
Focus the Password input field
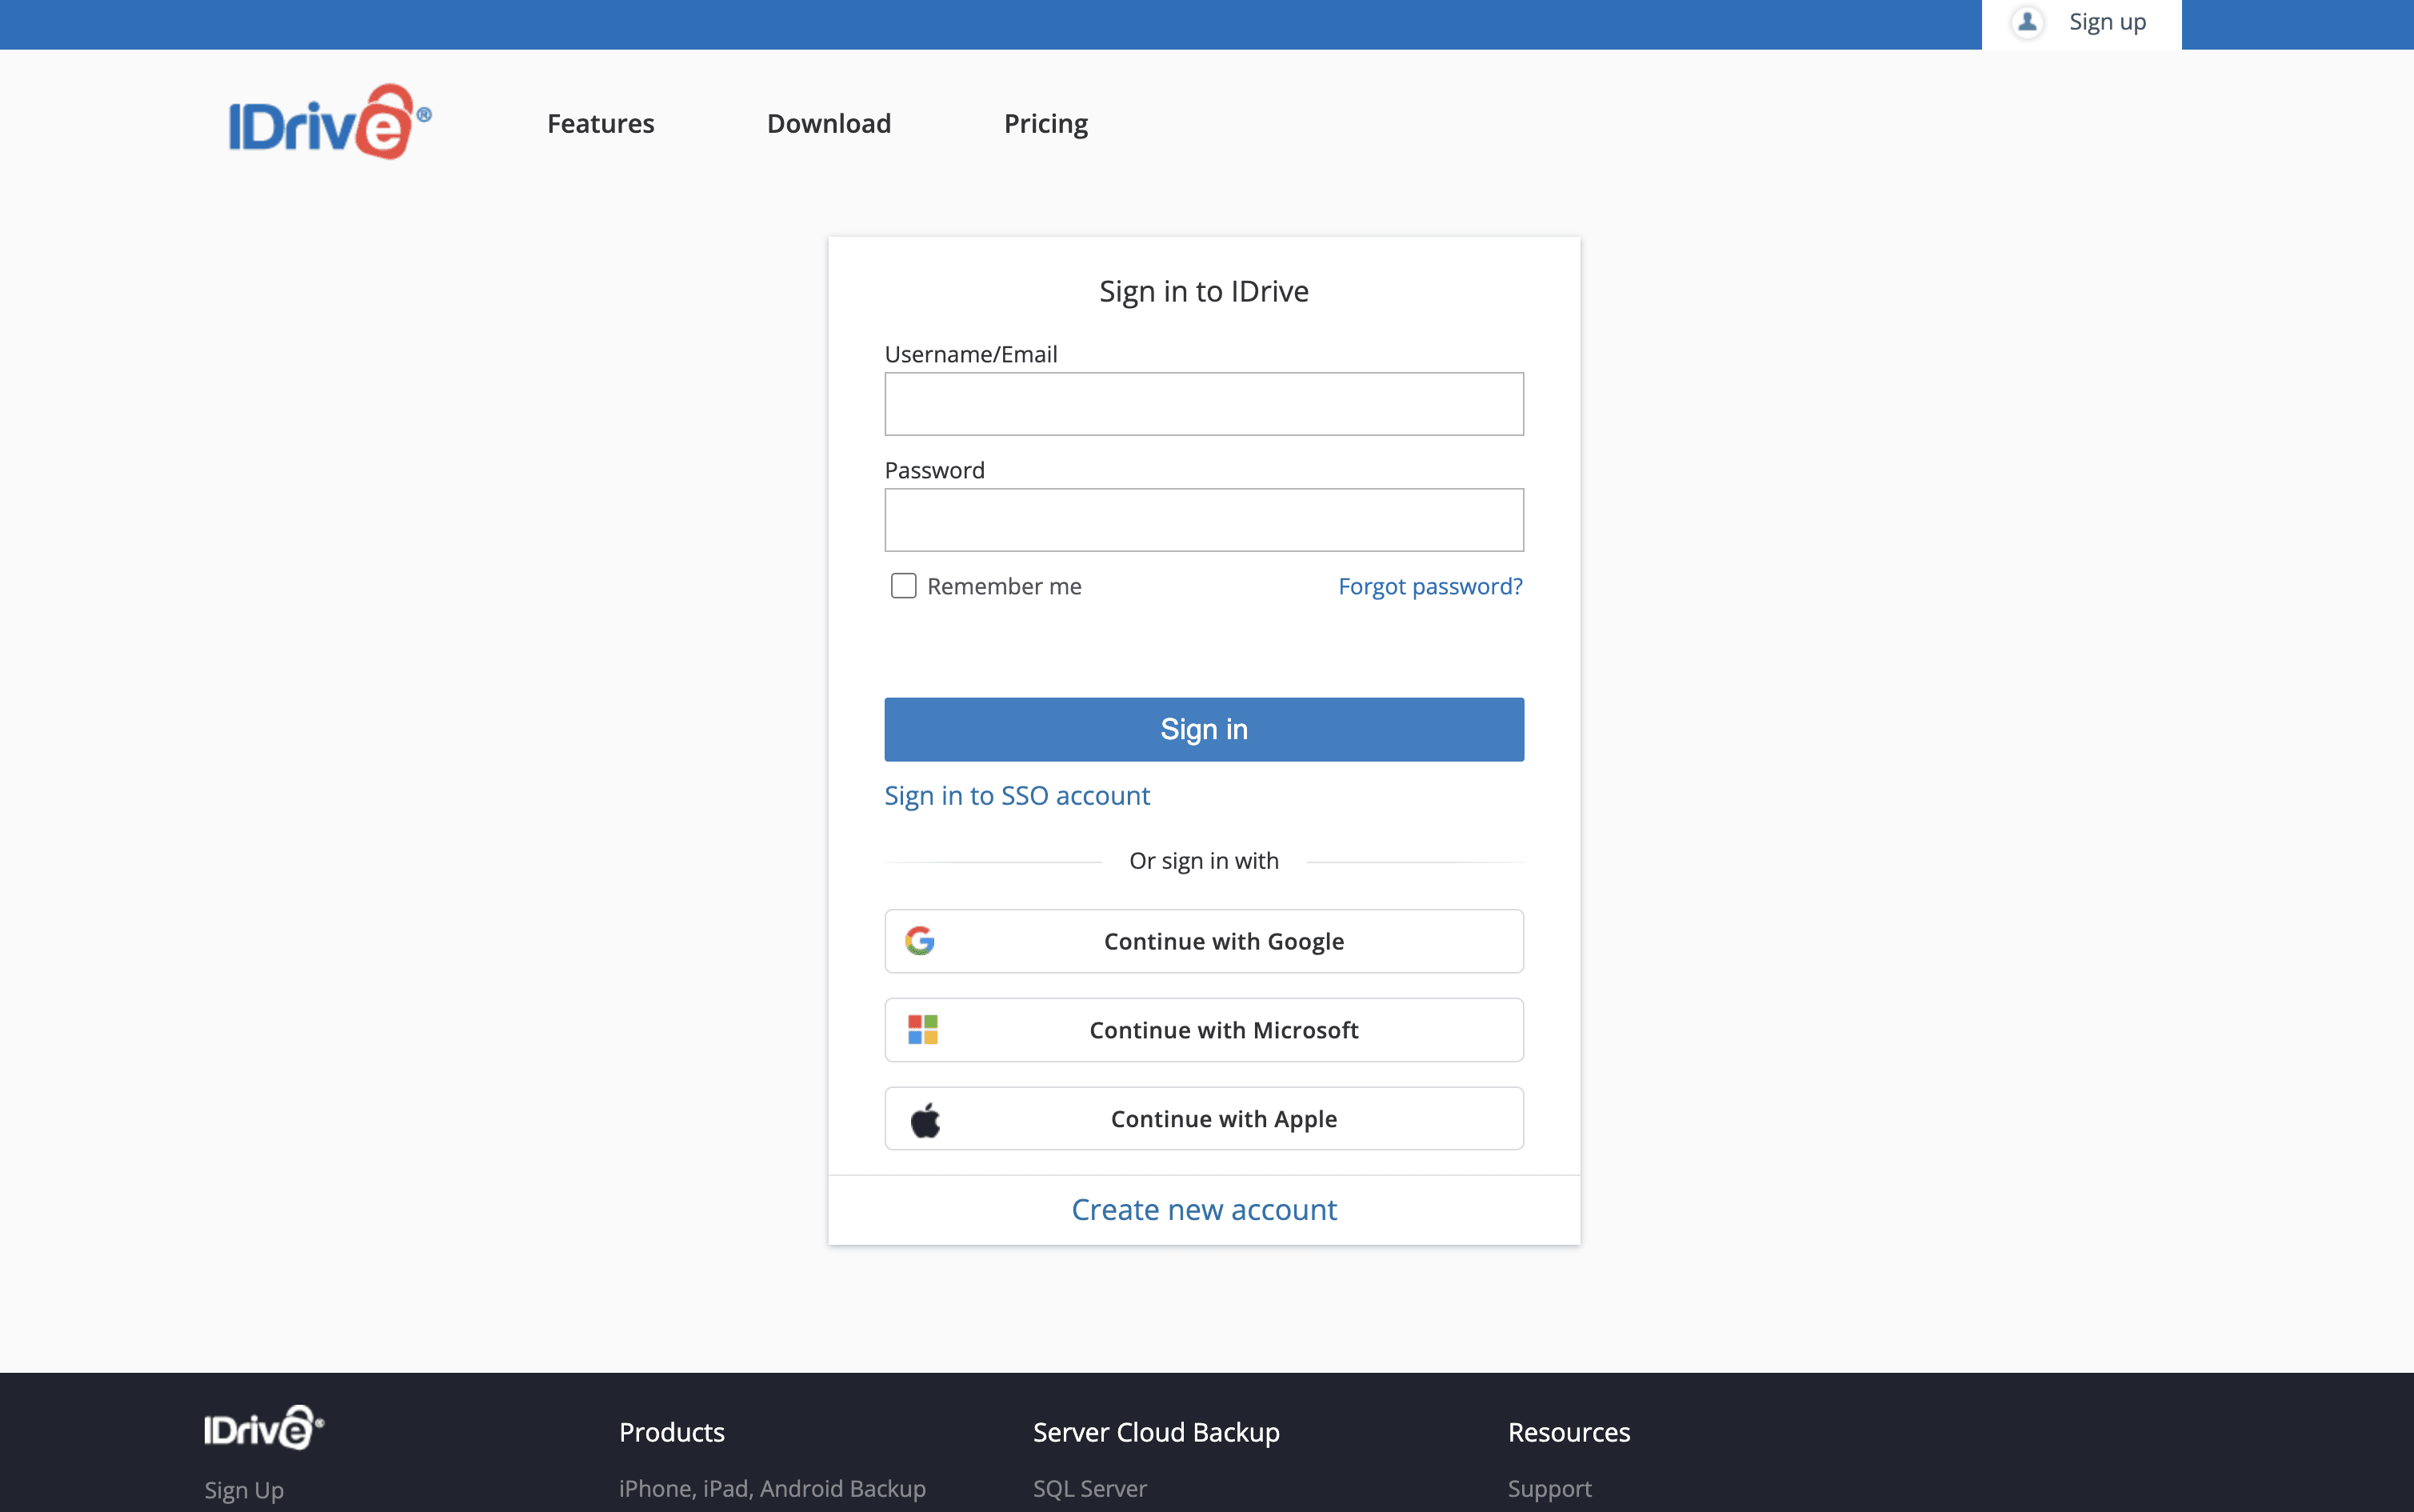coord(1204,520)
